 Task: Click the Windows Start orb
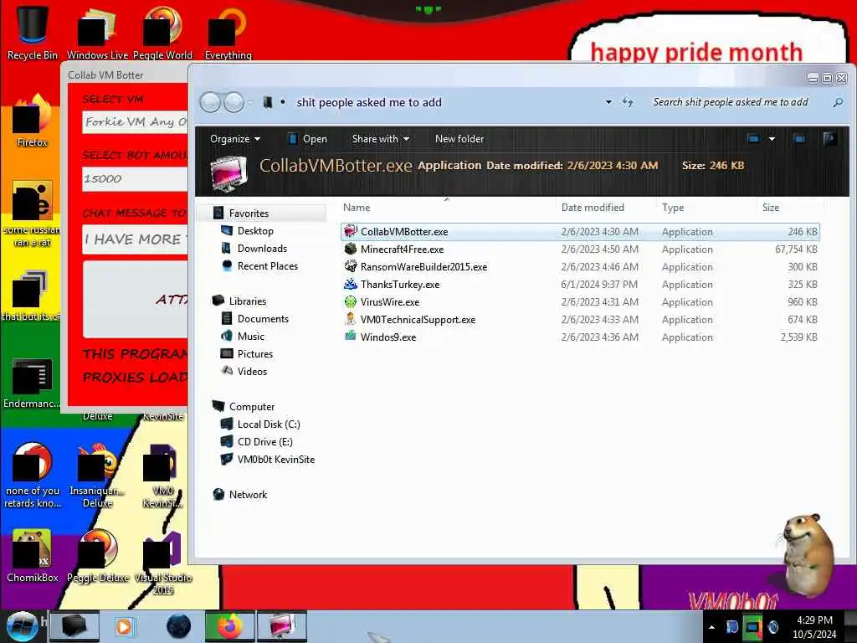tap(23, 626)
